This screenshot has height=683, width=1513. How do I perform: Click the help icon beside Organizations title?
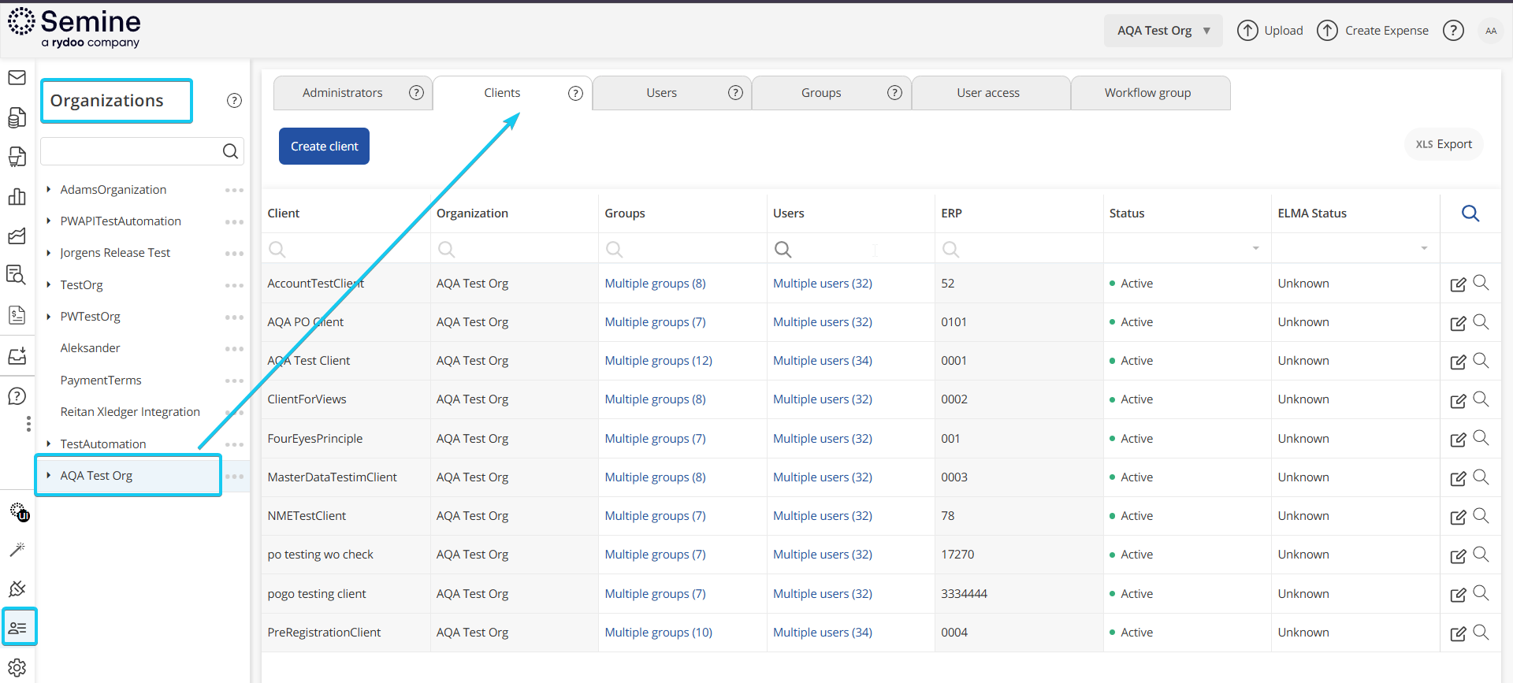[234, 101]
